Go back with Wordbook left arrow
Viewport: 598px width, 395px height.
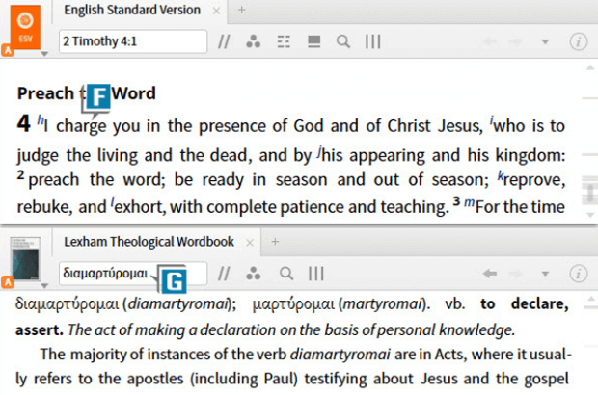490,273
